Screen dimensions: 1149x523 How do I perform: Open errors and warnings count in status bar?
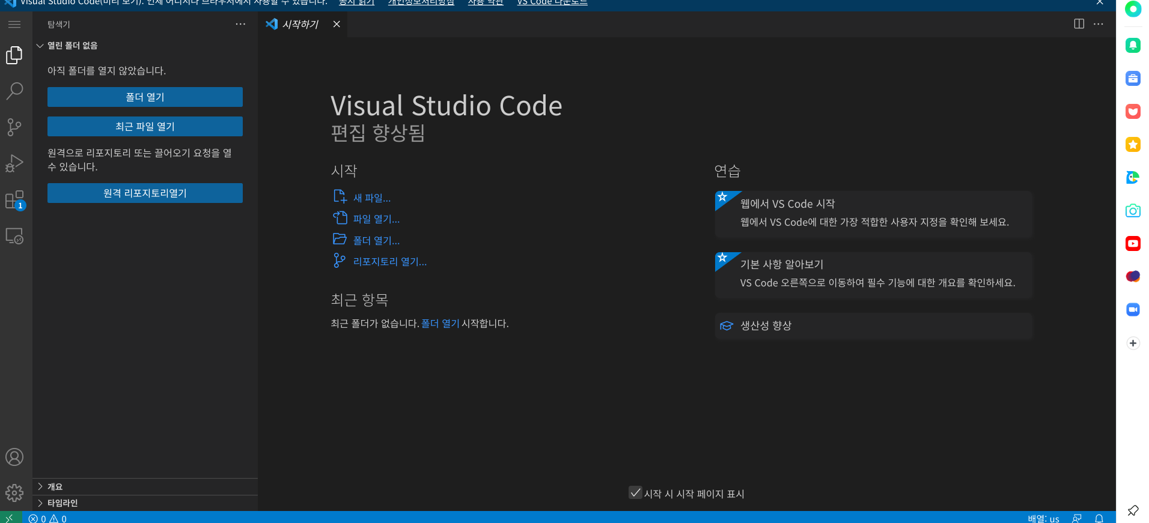48,518
